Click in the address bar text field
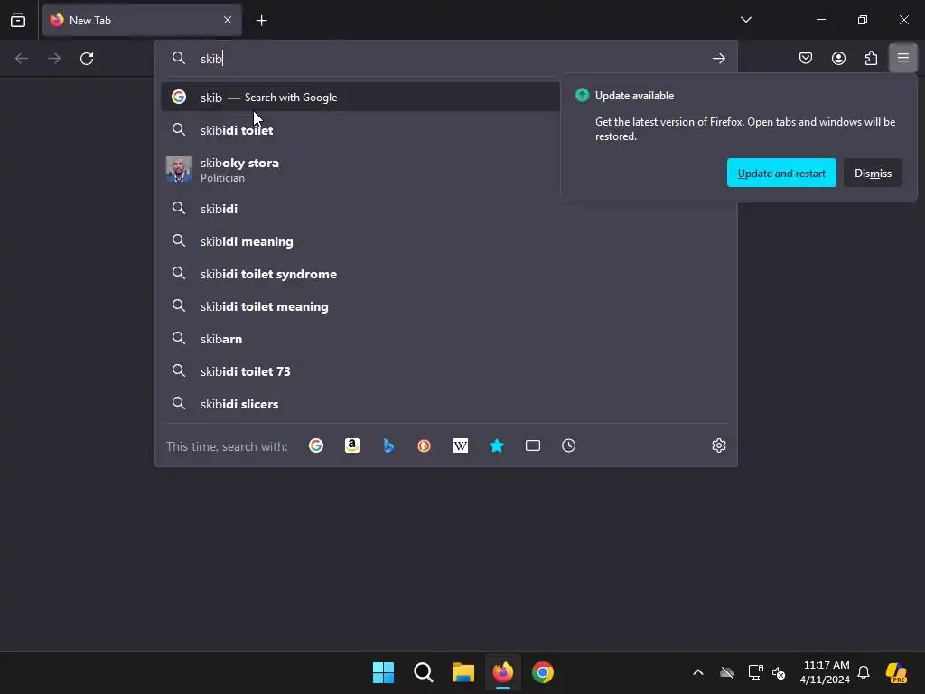This screenshot has height=694, width=925. (448, 59)
